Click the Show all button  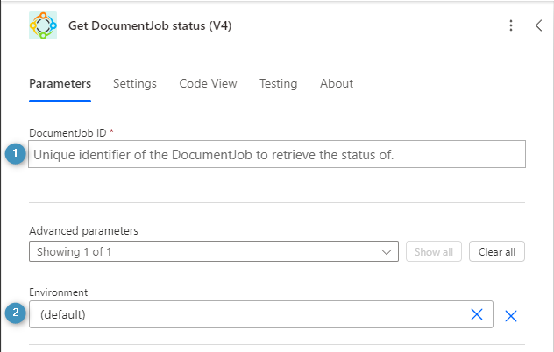tap(434, 251)
